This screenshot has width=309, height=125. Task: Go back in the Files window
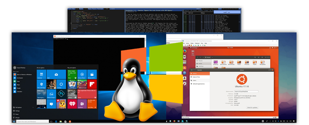click(x=198, y=57)
